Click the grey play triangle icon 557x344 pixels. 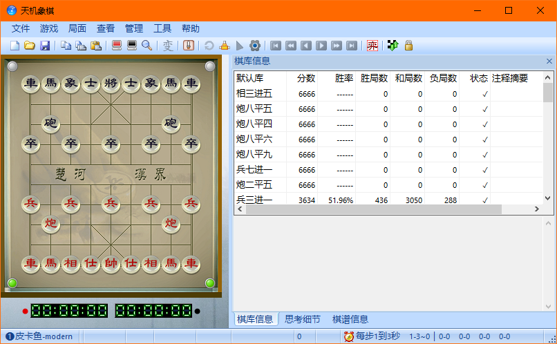point(239,46)
